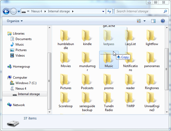Toggle the preview pane button
Viewport: 171px width, 131px height.
tap(153, 21)
